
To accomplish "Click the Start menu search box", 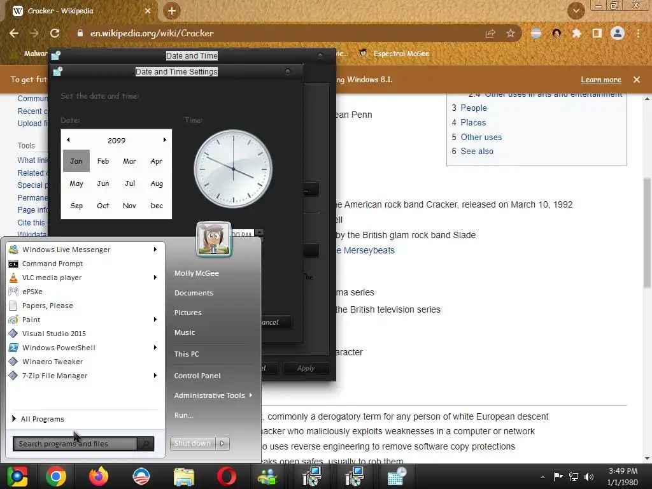I will click(75, 444).
